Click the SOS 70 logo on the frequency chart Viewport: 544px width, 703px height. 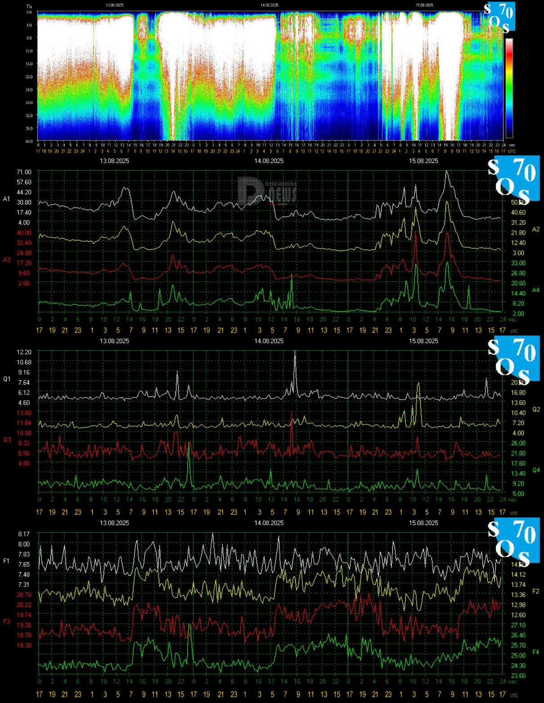[513, 541]
